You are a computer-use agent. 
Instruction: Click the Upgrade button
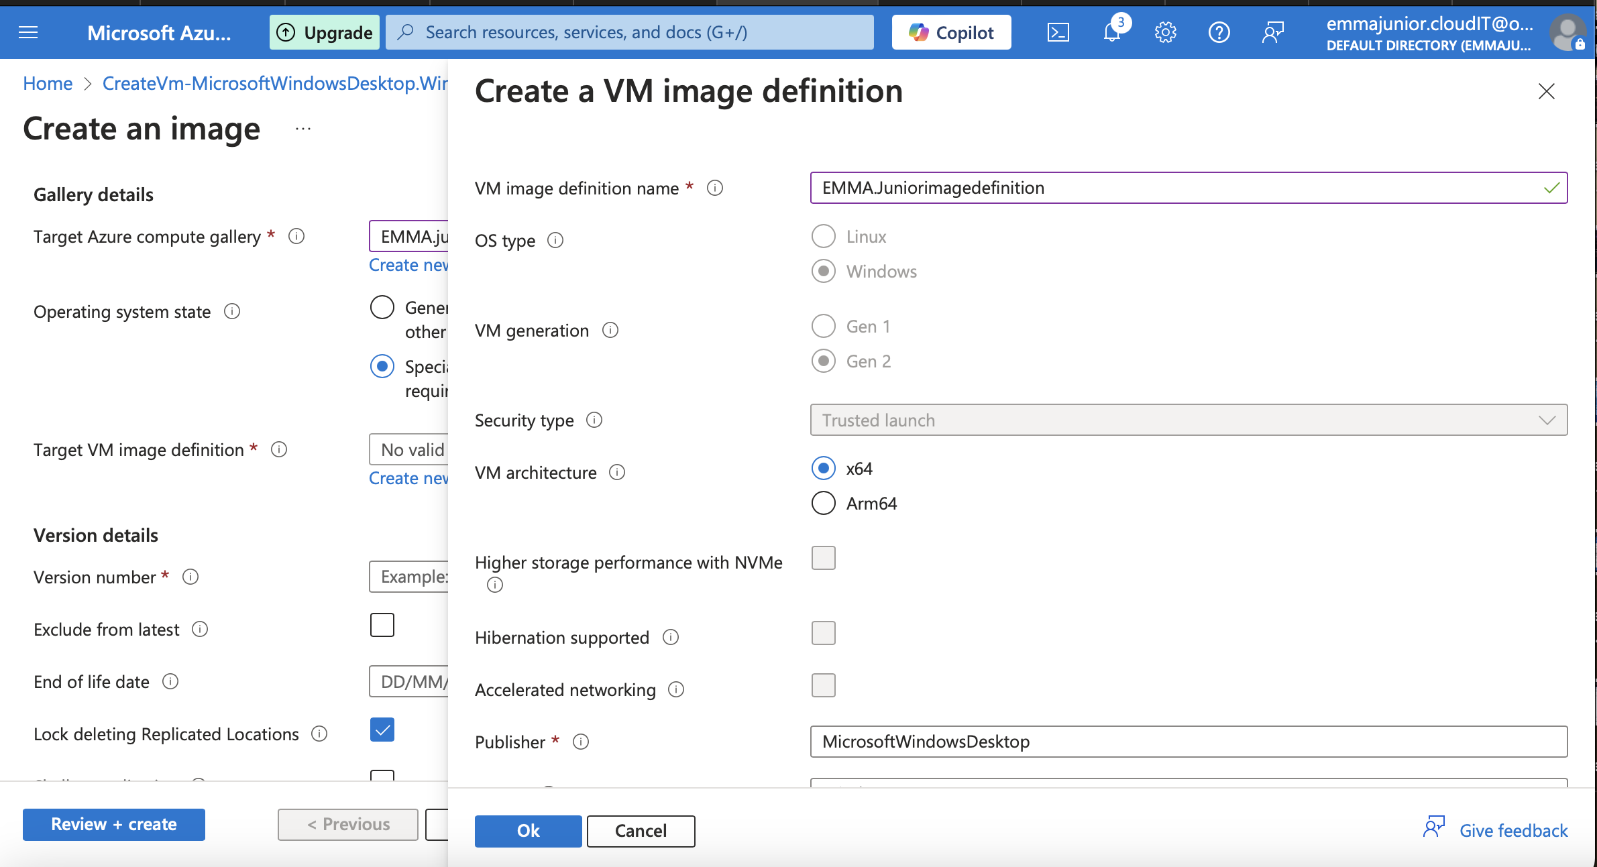[325, 32]
